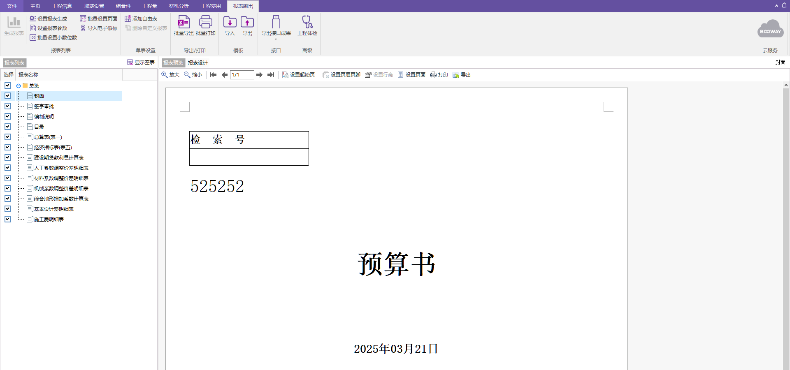
Task: Switch to the 主页 tab
Action: (35, 6)
